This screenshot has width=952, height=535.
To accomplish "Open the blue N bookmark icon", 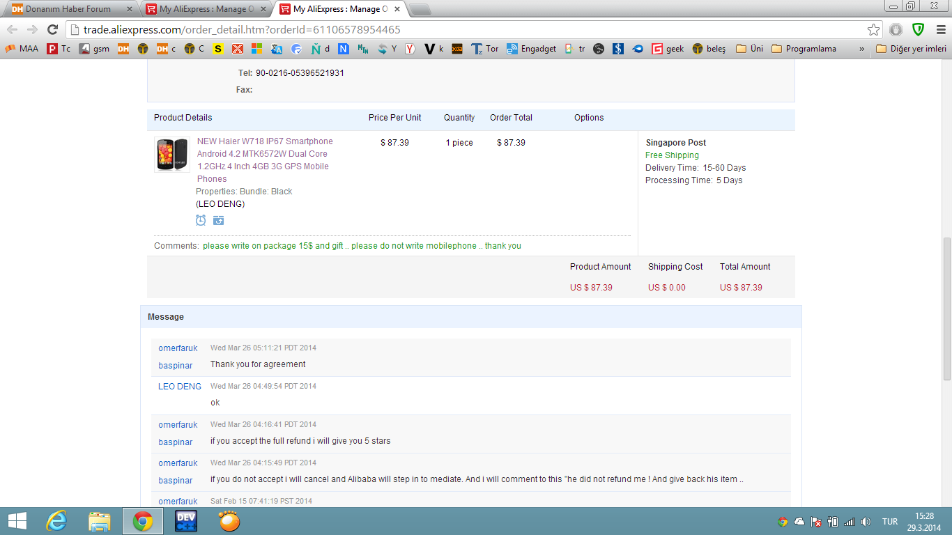I will point(344,49).
